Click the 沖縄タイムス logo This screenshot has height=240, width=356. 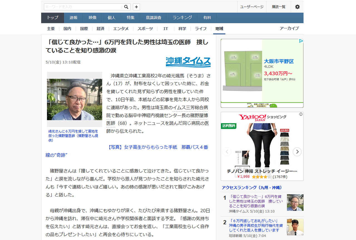(x=188, y=62)
